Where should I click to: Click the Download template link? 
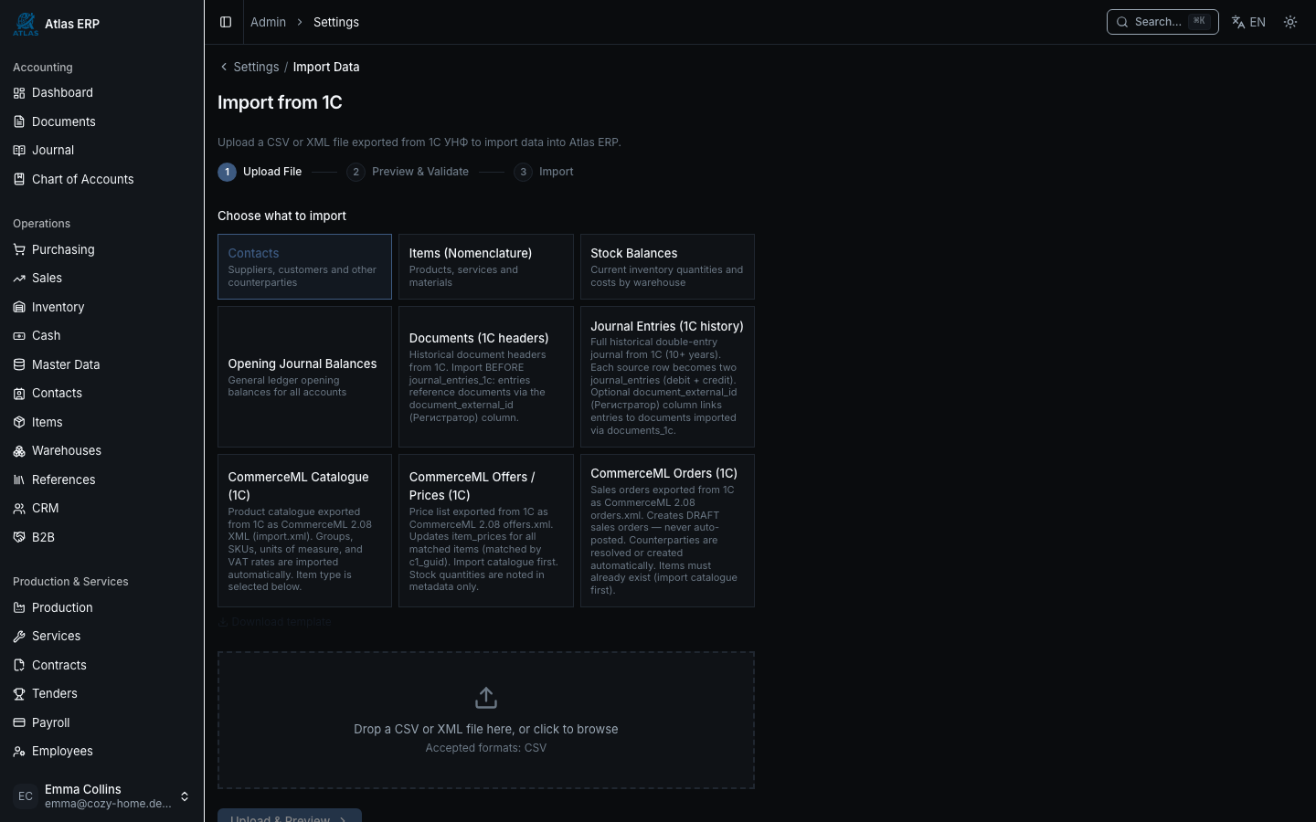[x=274, y=622]
